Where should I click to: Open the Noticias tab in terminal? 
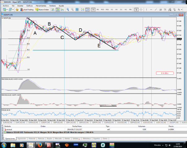(41, 139)
